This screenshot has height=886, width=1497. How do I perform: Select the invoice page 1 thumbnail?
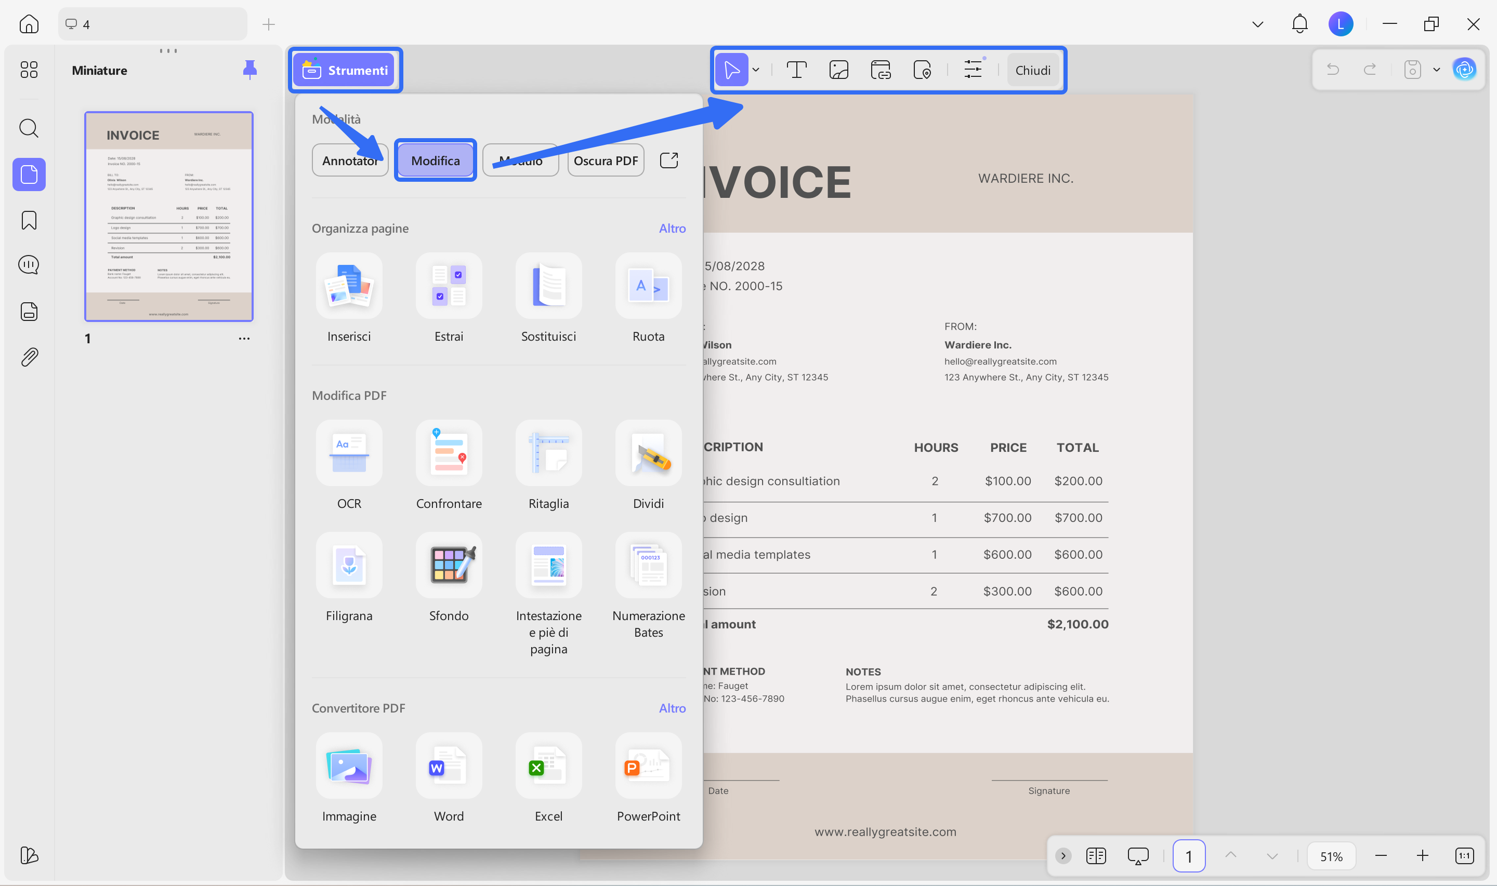coord(168,216)
